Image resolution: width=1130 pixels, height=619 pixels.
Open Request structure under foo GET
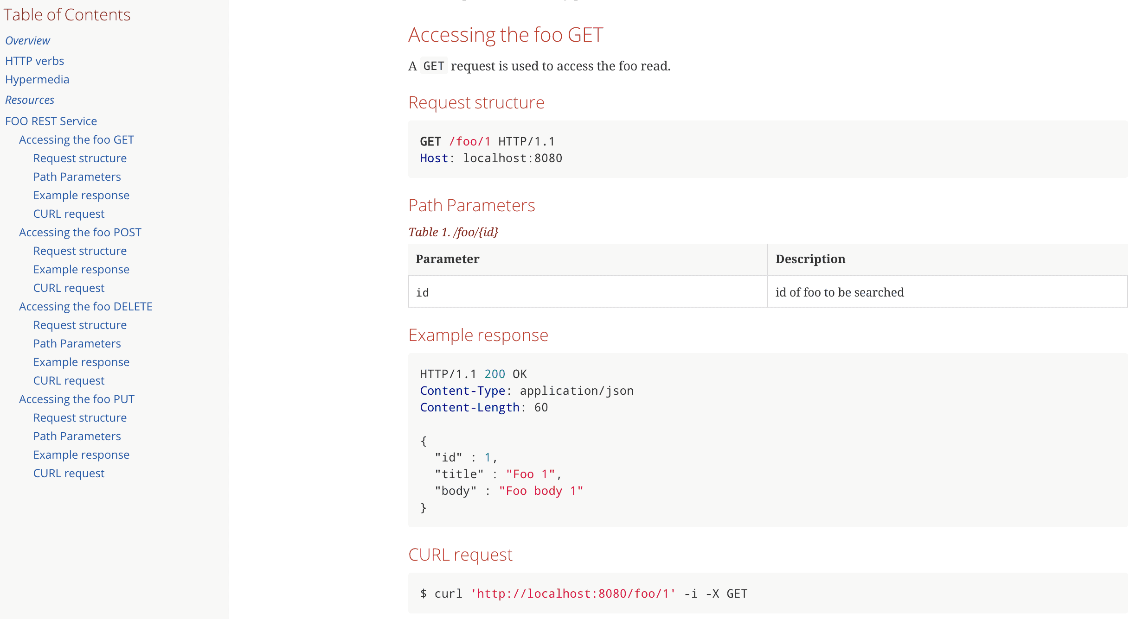[x=80, y=158]
